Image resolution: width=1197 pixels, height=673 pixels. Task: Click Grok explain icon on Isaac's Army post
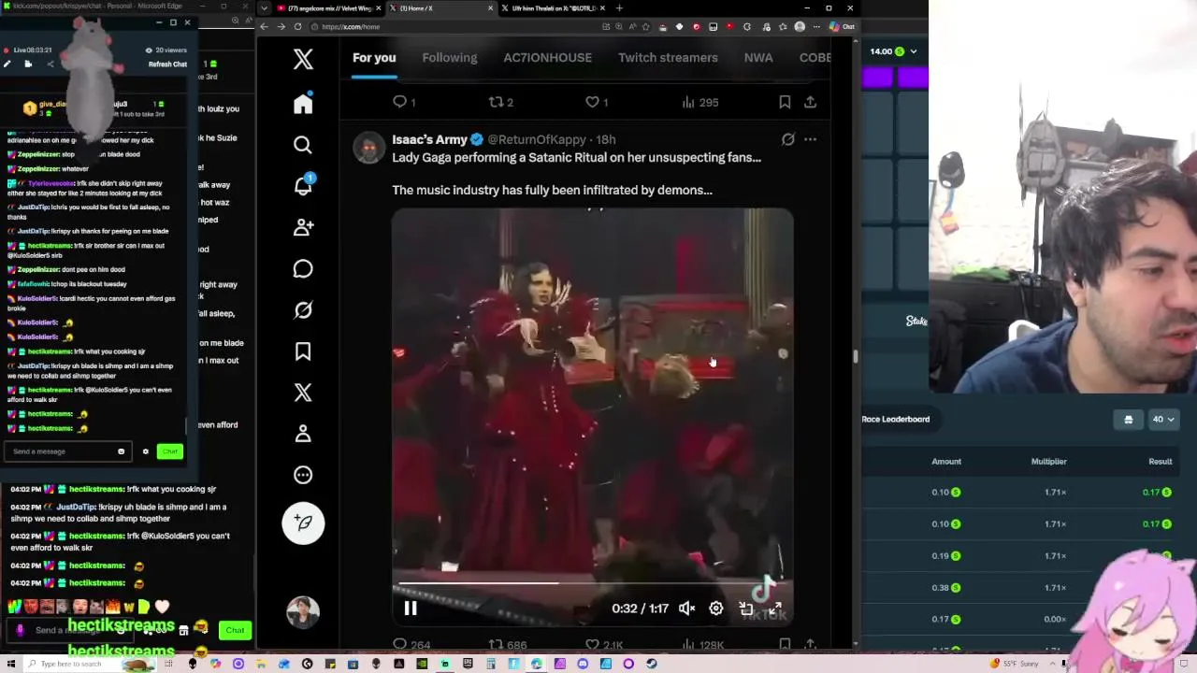788,139
